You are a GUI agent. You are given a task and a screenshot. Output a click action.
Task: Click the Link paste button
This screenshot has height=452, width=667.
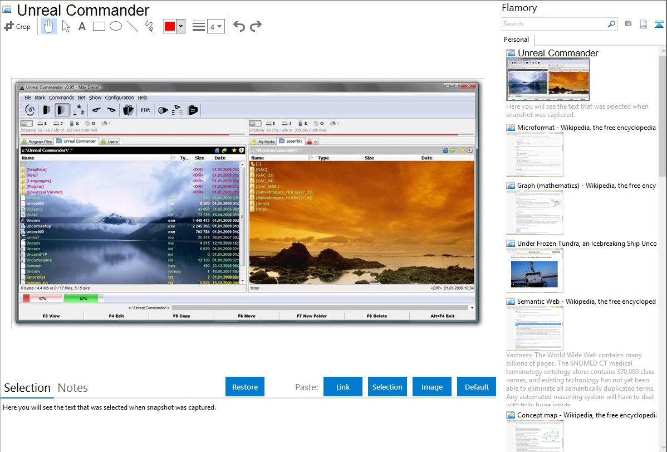[343, 387]
